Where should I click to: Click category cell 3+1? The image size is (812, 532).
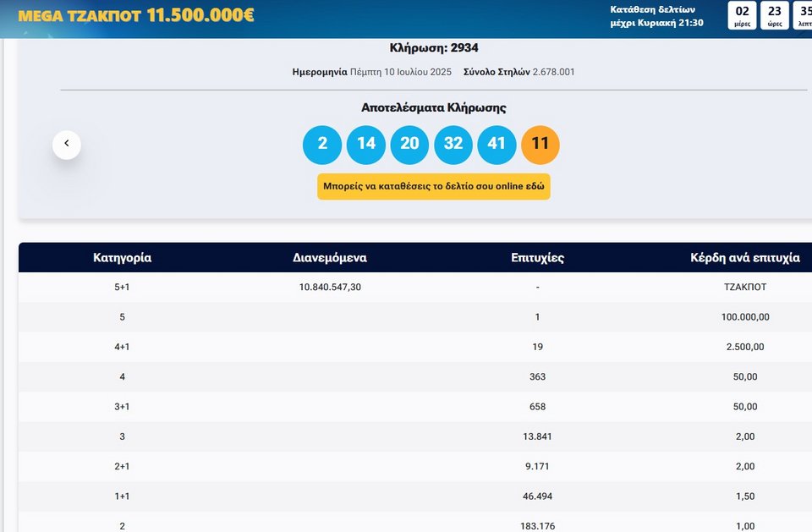(122, 407)
